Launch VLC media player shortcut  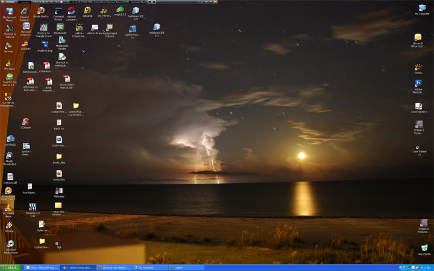click(x=8, y=208)
